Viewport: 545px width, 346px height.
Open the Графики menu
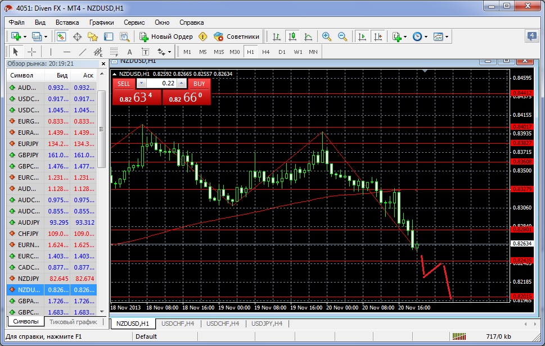(x=101, y=22)
